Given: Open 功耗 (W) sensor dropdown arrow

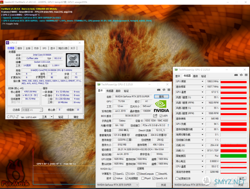Looking at the screenshot, I should click(x=202, y=145).
